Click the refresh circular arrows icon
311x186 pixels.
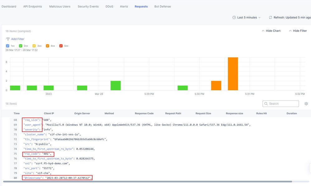pyautogui.click(x=270, y=18)
